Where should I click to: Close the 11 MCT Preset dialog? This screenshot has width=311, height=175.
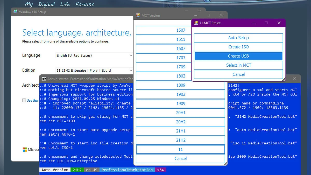279,23
